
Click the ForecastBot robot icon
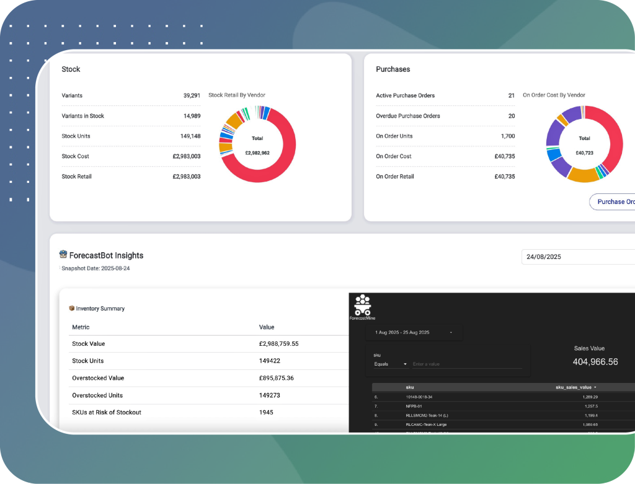pos(63,254)
